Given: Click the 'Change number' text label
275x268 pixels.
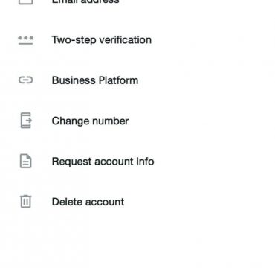Looking at the screenshot, I should tap(90, 121).
